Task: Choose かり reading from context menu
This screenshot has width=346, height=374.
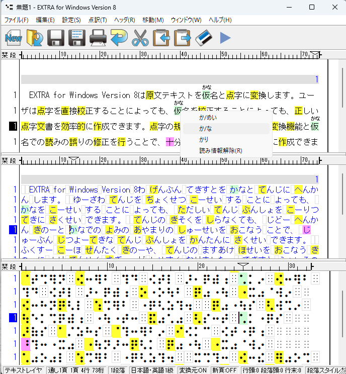Action: point(226,140)
